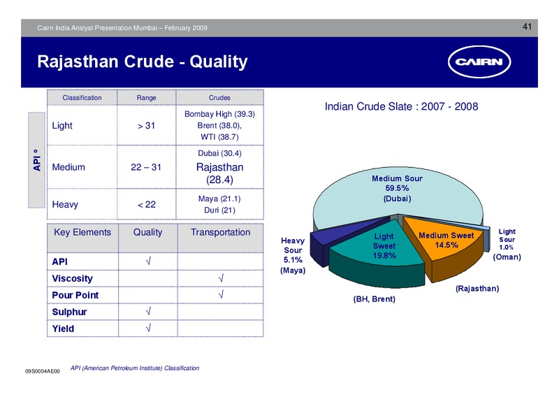
Task: Click the Duri (21) text
Action: [x=219, y=210]
